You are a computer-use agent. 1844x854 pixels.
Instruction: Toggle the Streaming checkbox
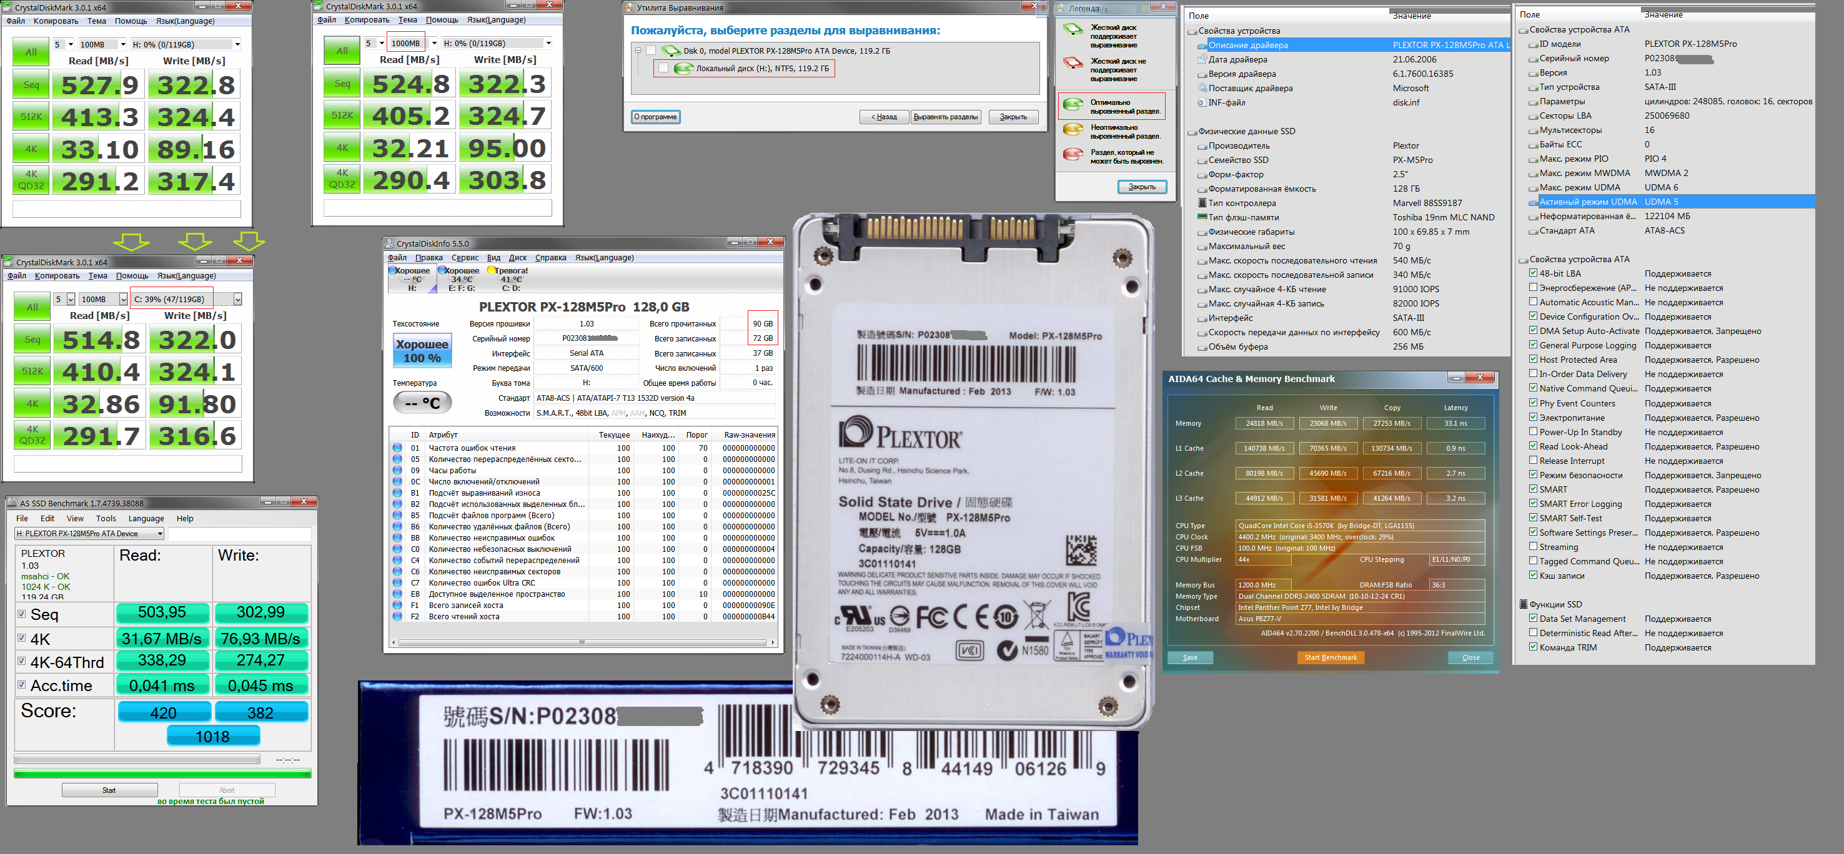click(x=1533, y=546)
